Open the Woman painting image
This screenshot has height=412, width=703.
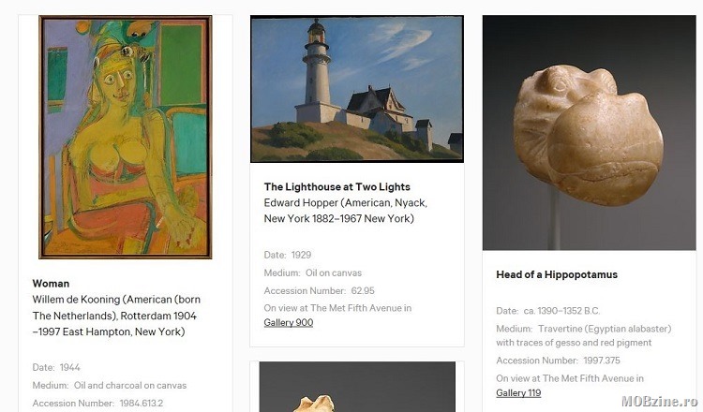(x=125, y=137)
